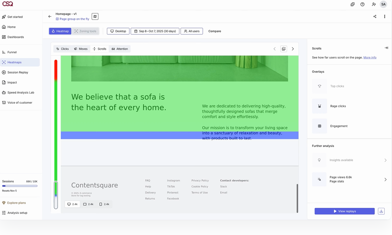
Task: Click the share icon in header
Action: tap(375, 17)
